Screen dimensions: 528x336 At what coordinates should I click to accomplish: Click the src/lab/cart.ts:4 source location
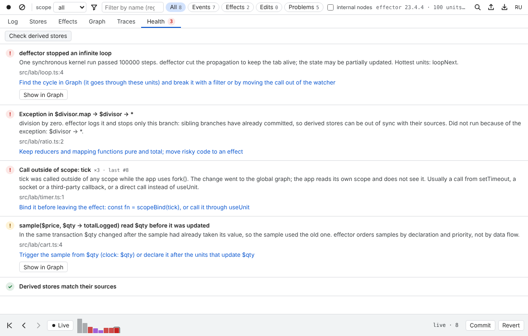(41, 245)
